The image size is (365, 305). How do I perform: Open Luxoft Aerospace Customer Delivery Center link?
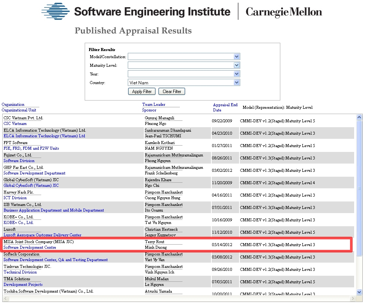(42, 235)
